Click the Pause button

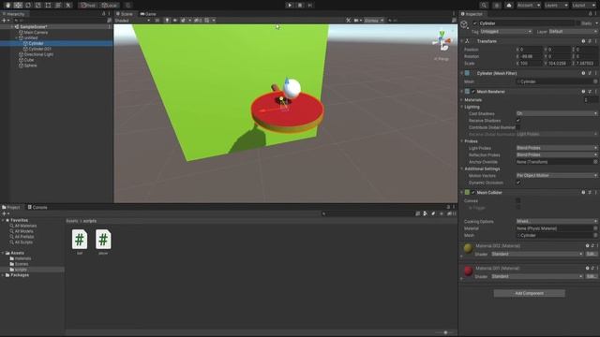(x=300, y=6)
